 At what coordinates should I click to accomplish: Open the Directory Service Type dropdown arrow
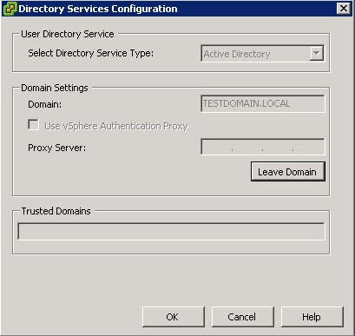pyautogui.click(x=317, y=53)
